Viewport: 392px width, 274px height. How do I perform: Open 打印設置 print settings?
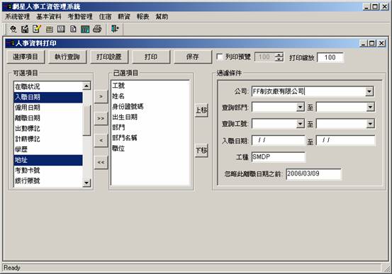109,57
